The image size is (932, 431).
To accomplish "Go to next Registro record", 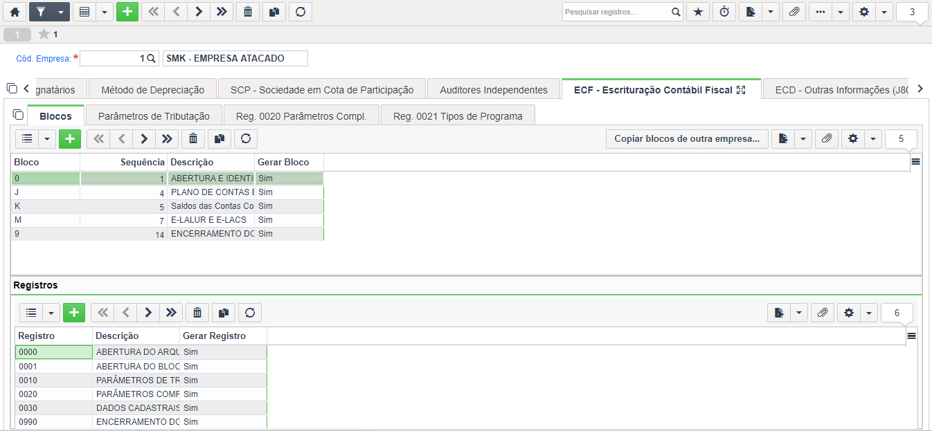I will coord(147,313).
